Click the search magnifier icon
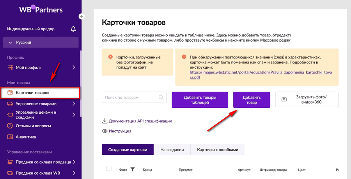 (x=161, y=97)
